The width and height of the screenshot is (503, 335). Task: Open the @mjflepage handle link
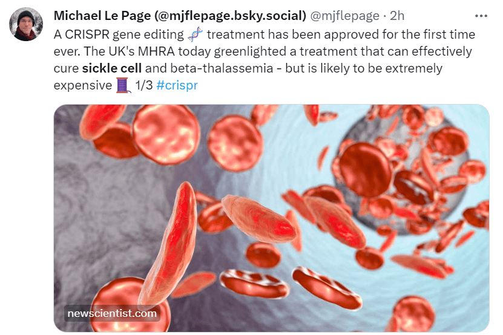[345, 16]
